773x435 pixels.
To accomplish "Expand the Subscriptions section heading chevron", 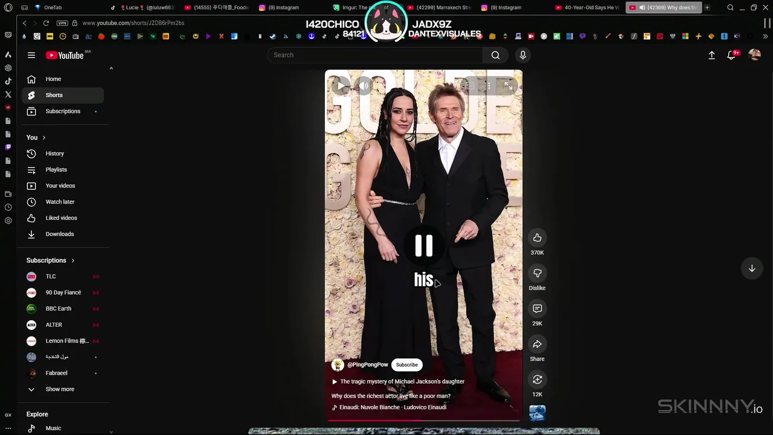I will [x=72, y=260].
